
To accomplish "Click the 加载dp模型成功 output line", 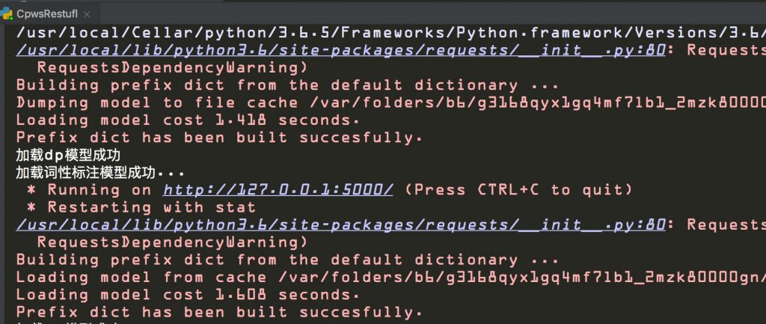I will pyautogui.click(x=68, y=156).
